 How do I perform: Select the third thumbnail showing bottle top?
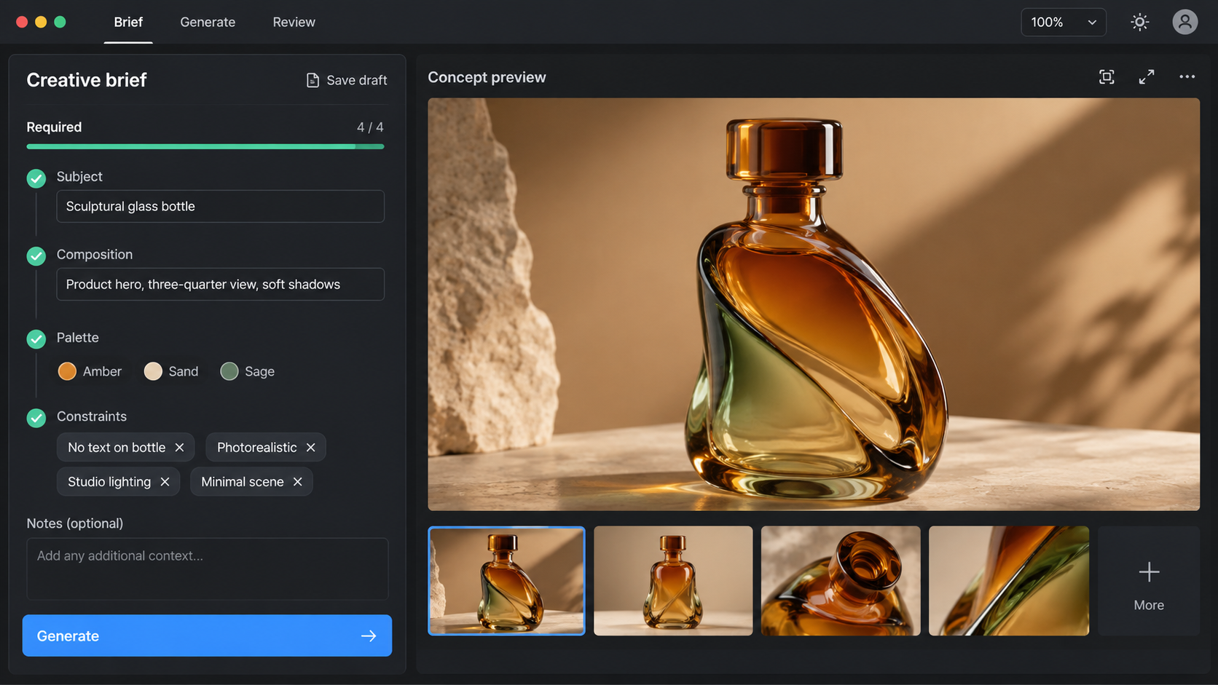pos(841,581)
